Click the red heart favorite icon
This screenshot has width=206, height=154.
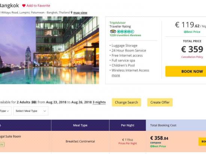click(24, 6)
